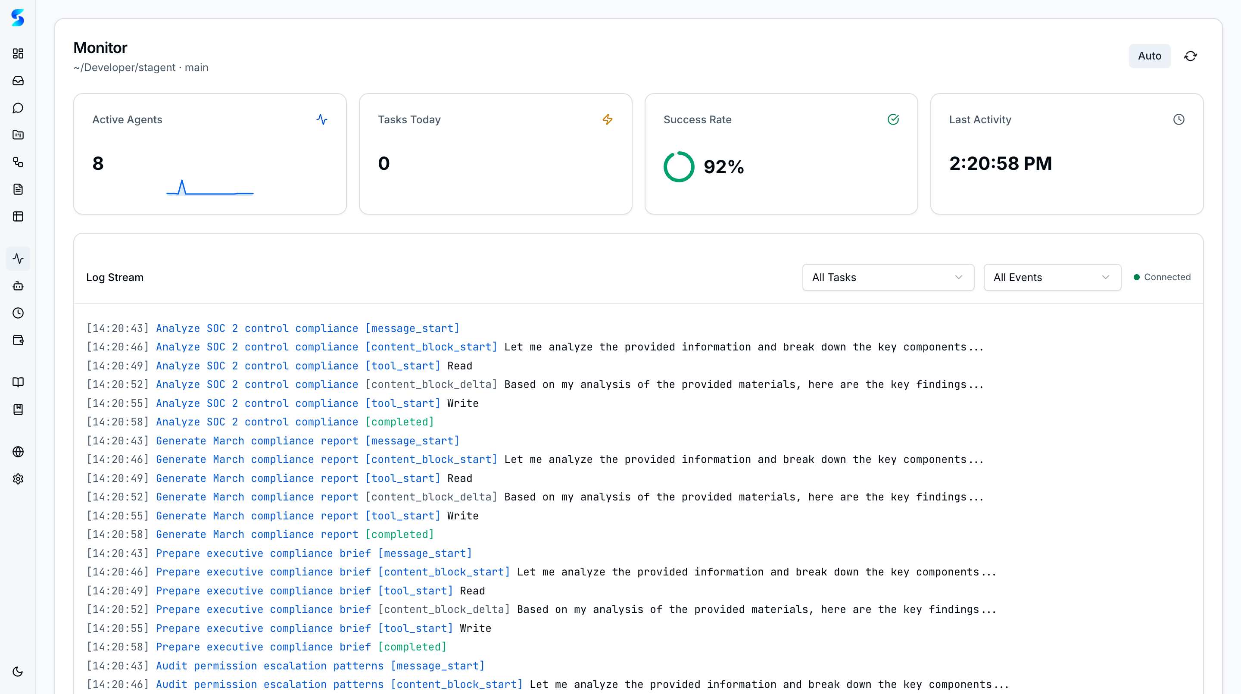This screenshot has width=1241, height=694.
Task: Click the Analyze SOC 2 control compliance completed link
Action: coord(257,422)
